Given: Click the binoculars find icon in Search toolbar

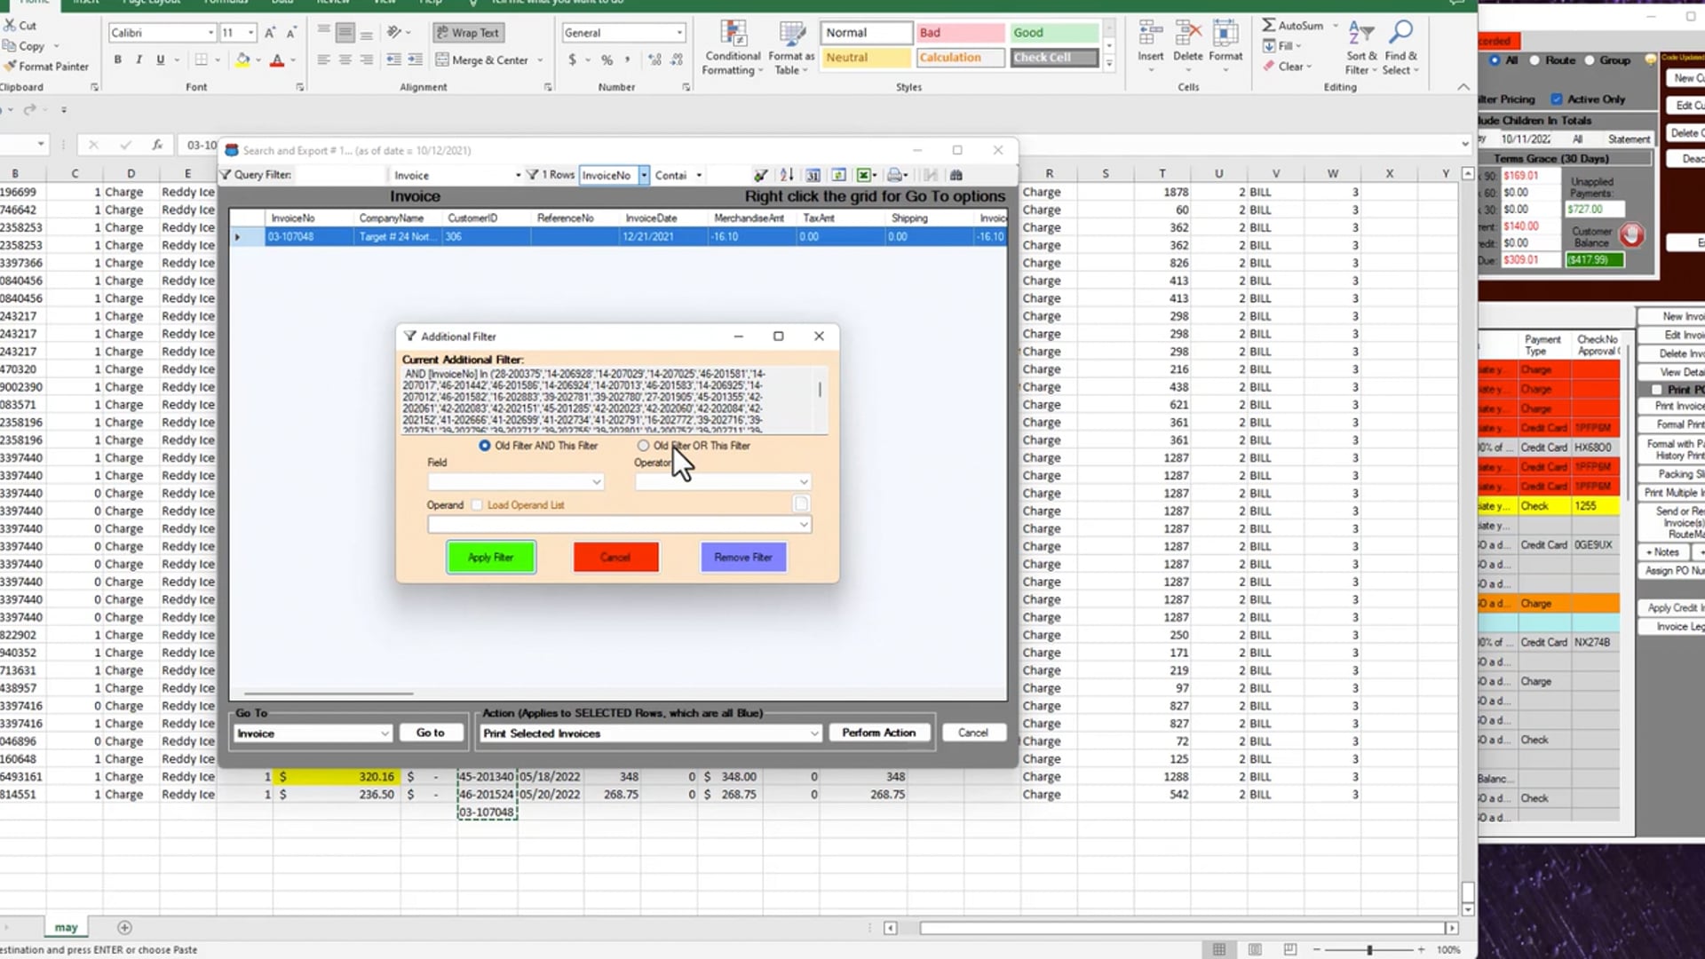Looking at the screenshot, I should pyautogui.click(x=956, y=175).
